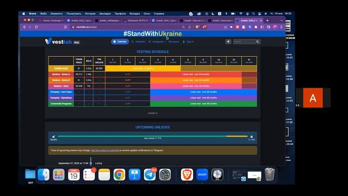Click the Wi-Fi status icon
This screenshot has width=348, height=196.
(241, 14)
